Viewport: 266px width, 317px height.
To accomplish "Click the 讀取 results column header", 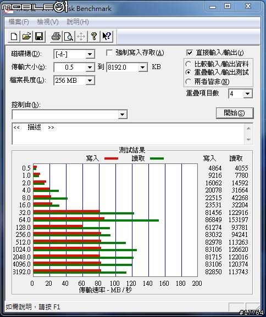I will click(236, 158).
